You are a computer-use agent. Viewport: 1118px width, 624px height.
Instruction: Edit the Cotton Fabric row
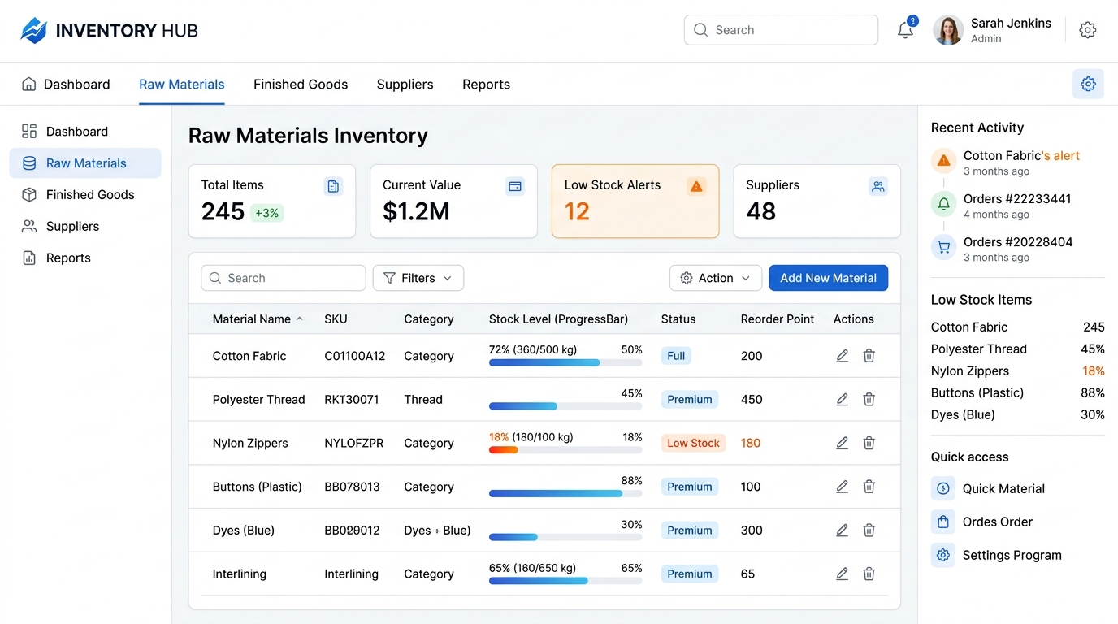tap(843, 356)
